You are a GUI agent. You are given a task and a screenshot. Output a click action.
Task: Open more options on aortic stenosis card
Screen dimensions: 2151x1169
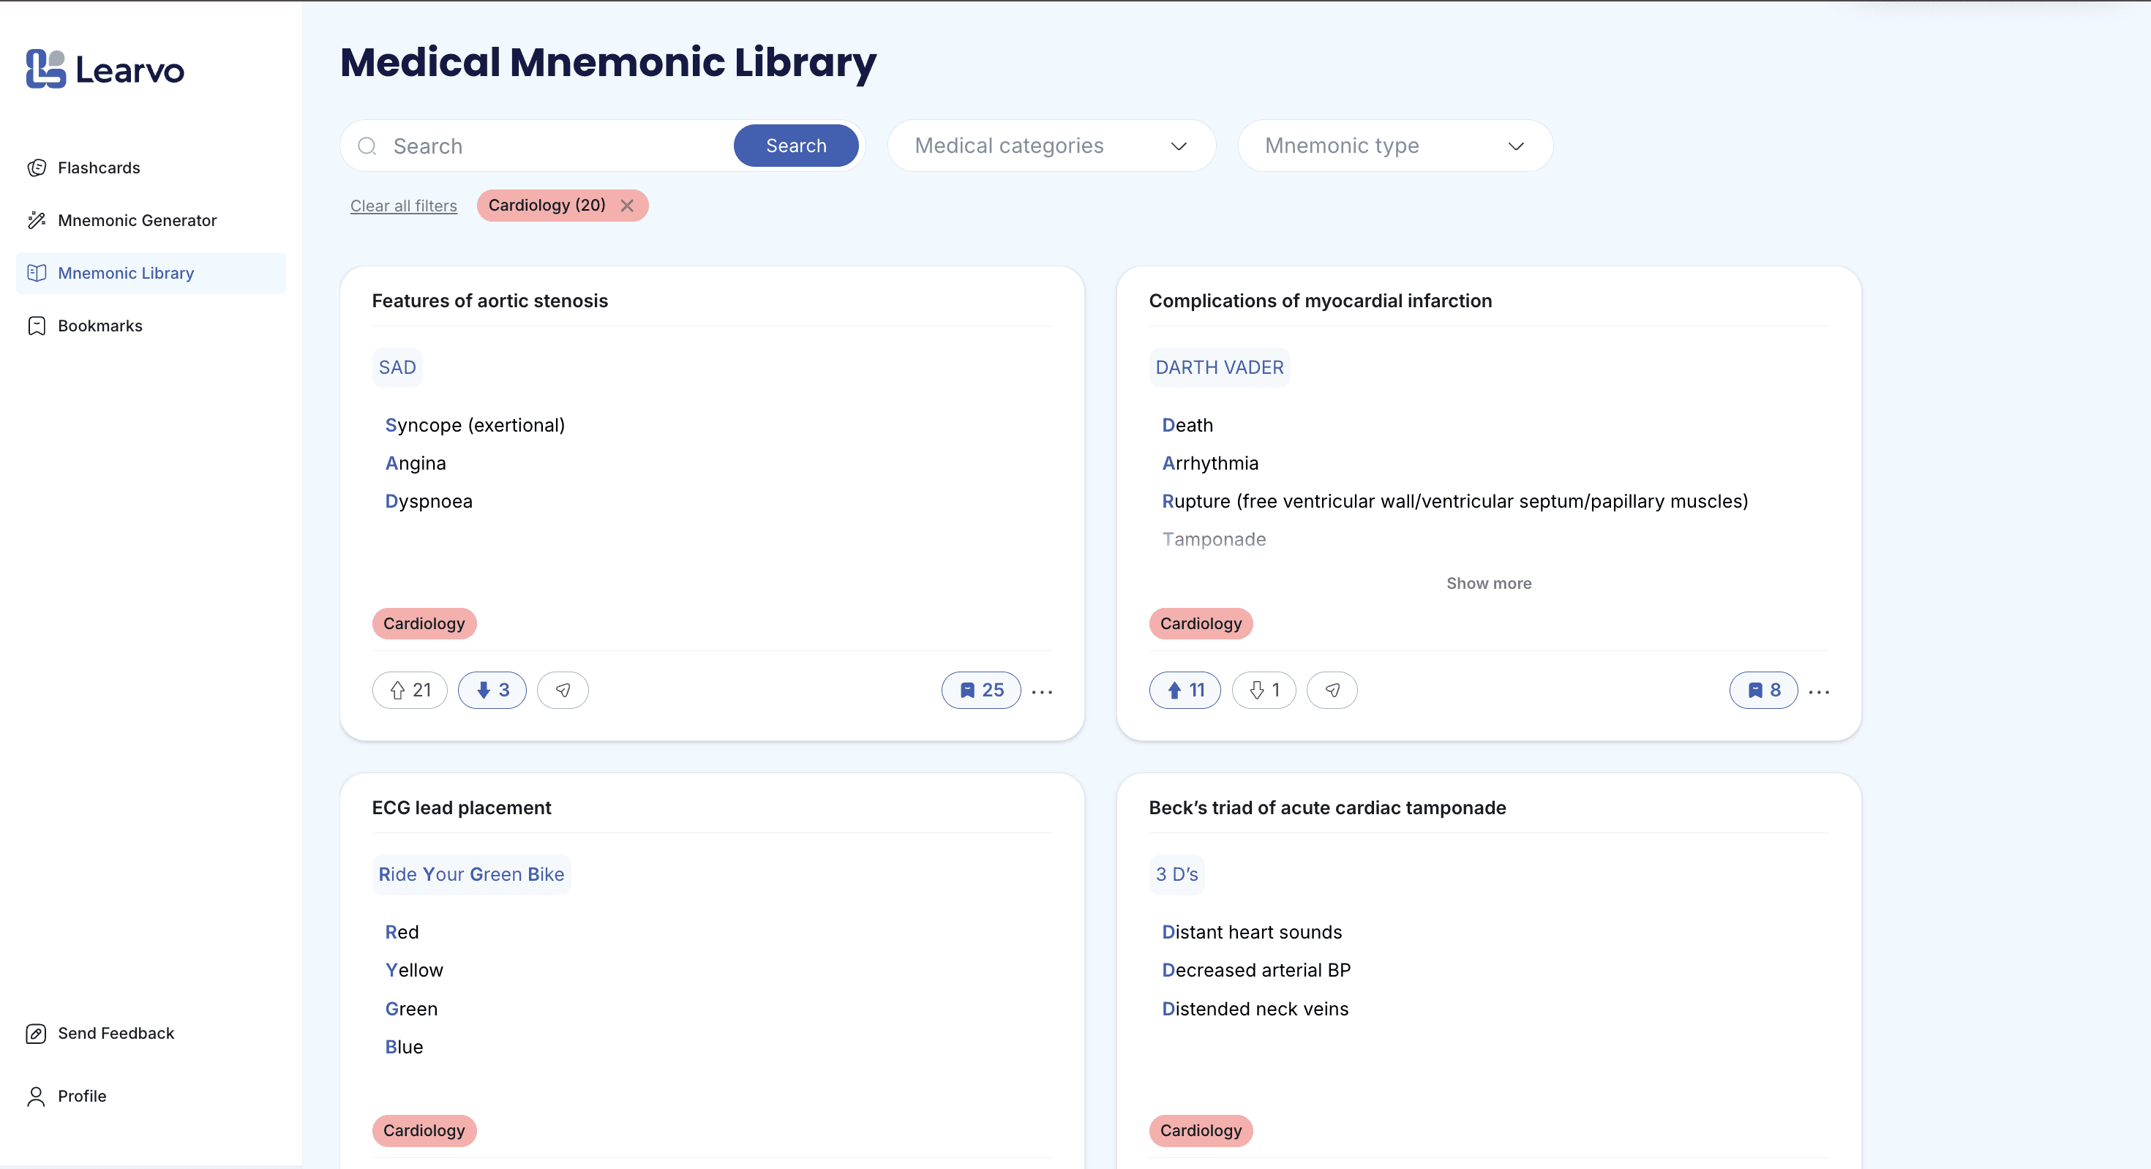pyautogui.click(x=1041, y=691)
